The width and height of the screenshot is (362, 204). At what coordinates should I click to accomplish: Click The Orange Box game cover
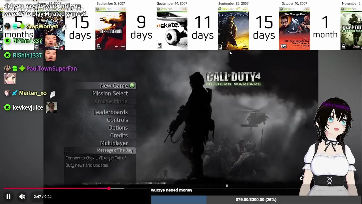click(294, 29)
